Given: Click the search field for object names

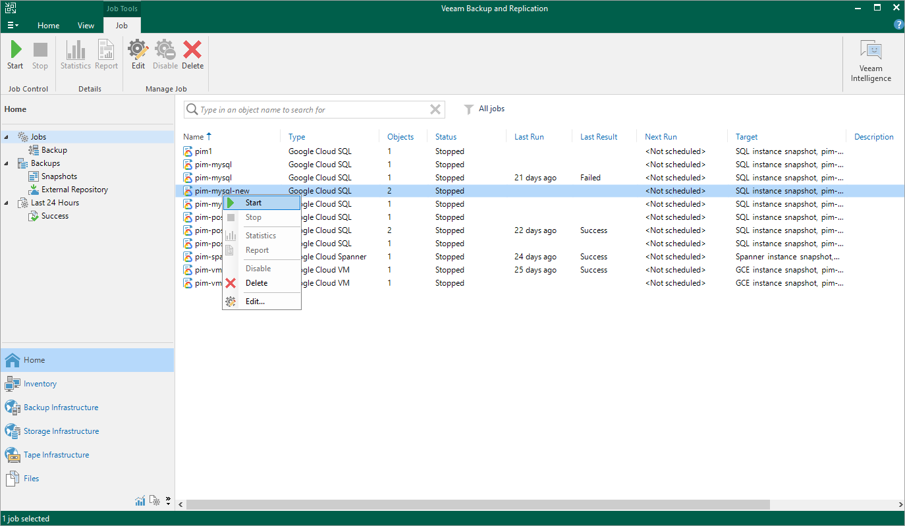Looking at the screenshot, I should (315, 109).
